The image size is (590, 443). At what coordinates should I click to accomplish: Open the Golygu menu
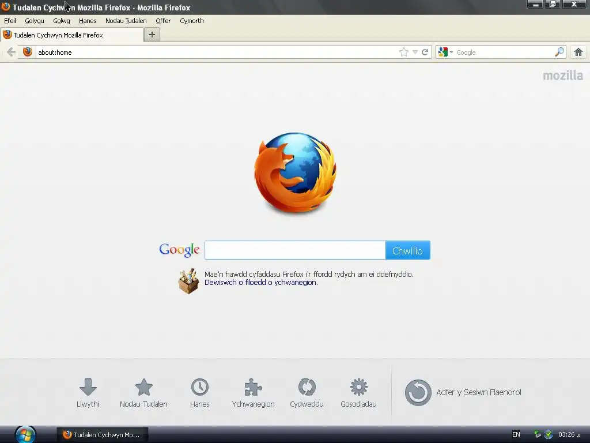tap(34, 21)
